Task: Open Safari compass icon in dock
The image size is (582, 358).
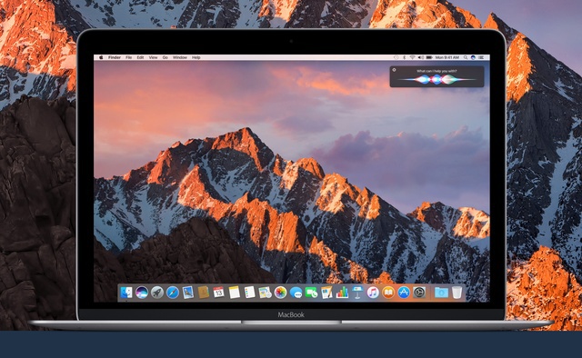Action: tap(173, 293)
